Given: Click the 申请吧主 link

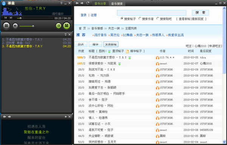Looking at the screenshot, I should pos(215,46).
